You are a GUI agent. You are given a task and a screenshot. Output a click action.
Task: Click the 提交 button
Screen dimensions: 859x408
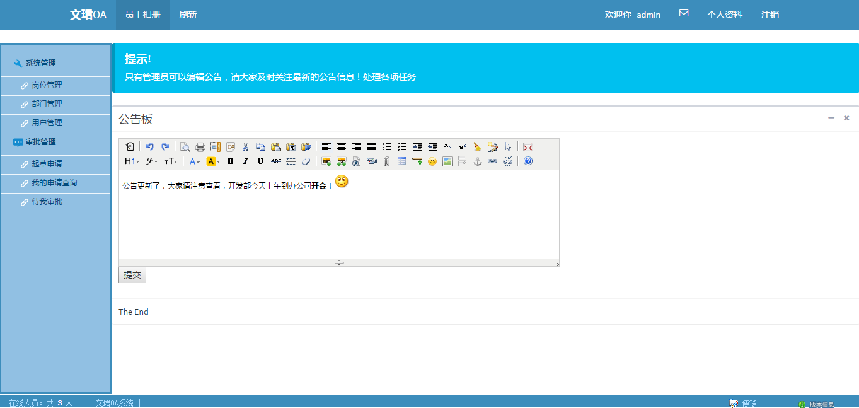(132, 275)
